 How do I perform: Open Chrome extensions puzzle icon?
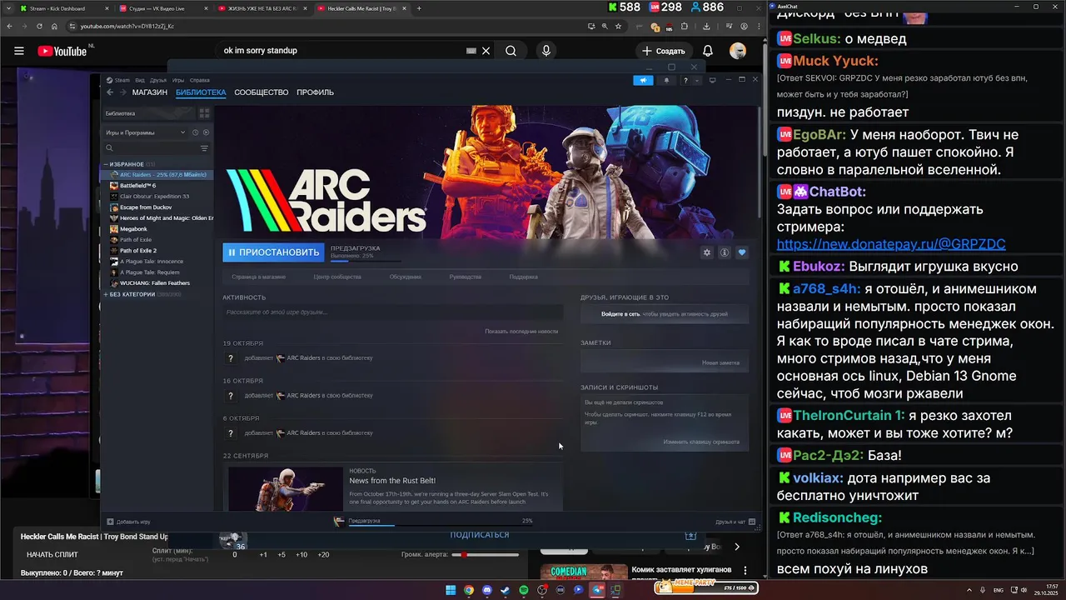(683, 26)
